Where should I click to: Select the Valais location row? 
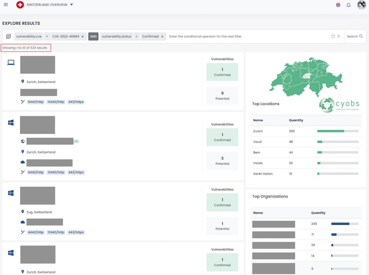306,163
